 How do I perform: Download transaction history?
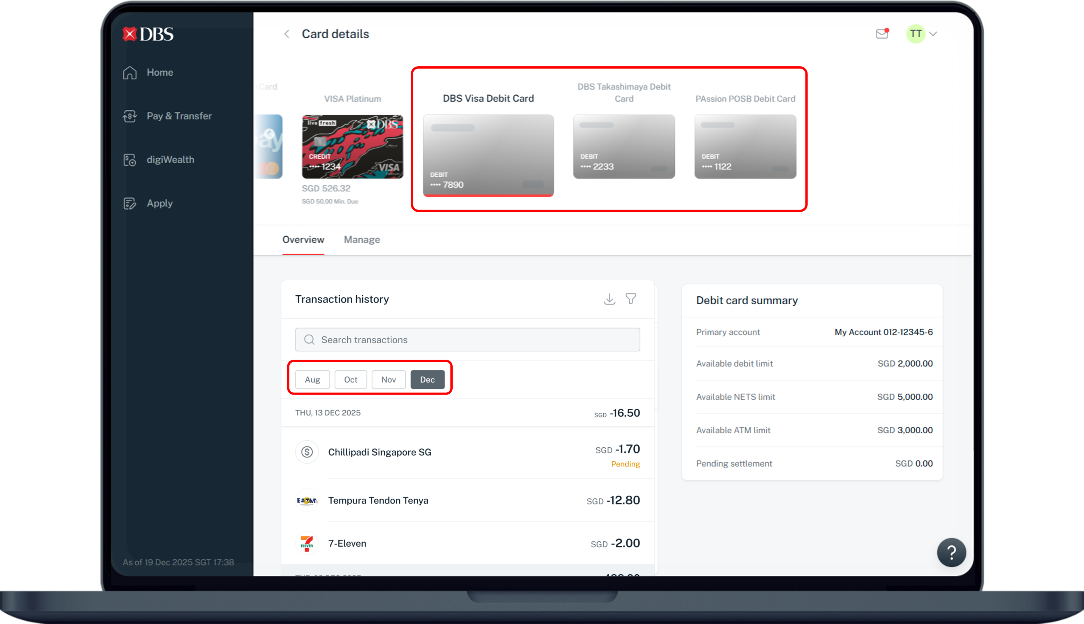pyautogui.click(x=609, y=299)
